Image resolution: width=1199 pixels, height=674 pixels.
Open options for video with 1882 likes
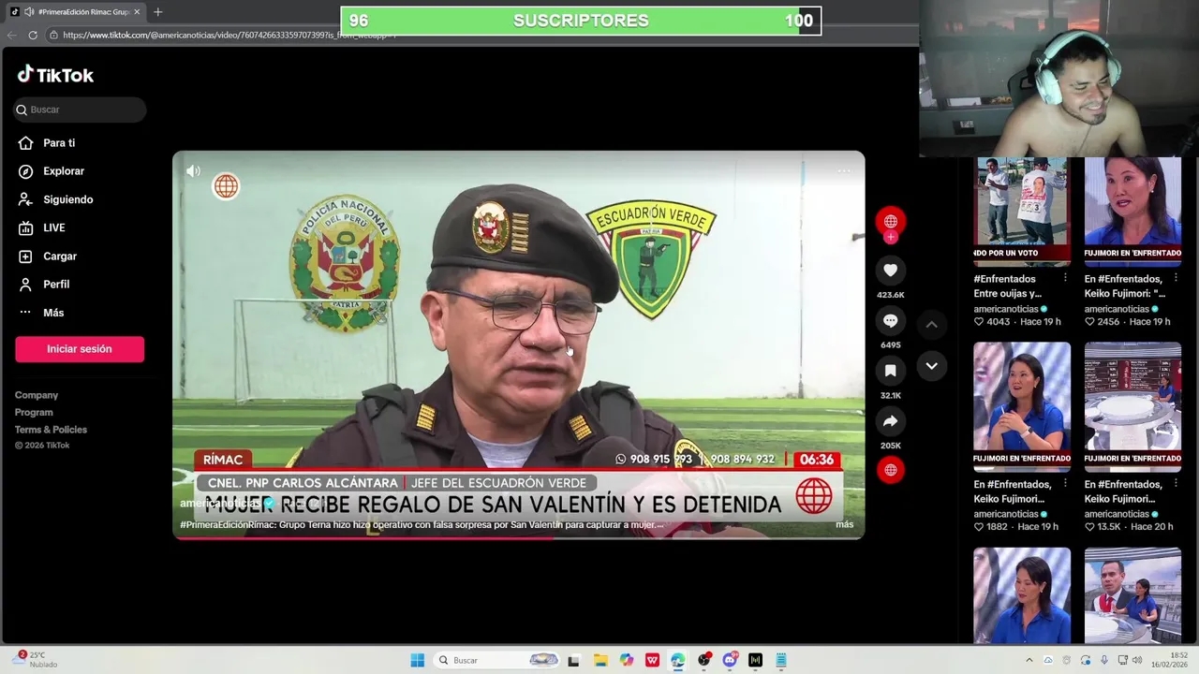tap(1065, 484)
